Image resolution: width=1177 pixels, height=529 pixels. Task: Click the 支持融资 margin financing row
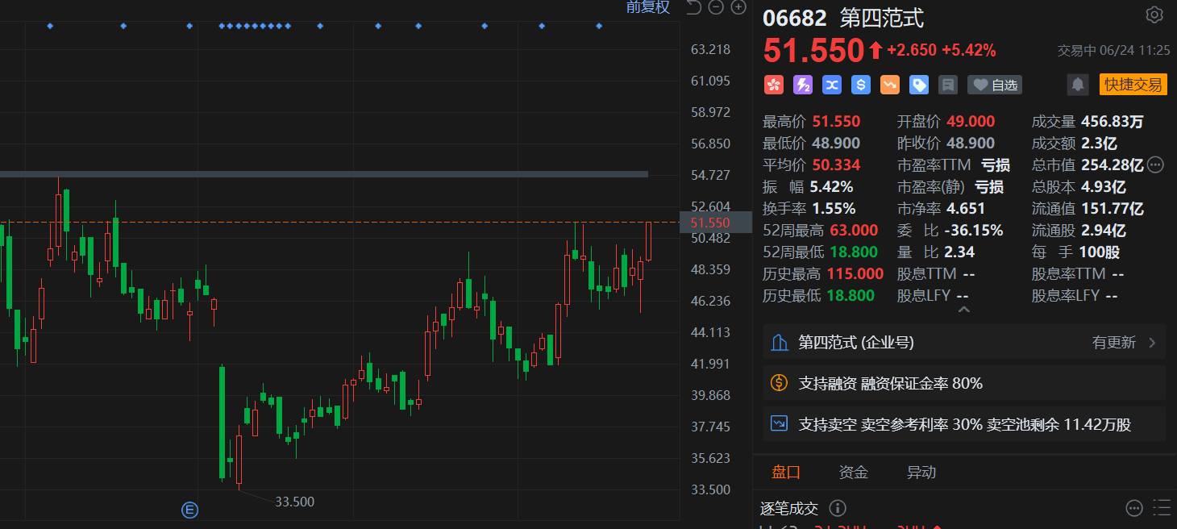pyautogui.click(x=963, y=384)
